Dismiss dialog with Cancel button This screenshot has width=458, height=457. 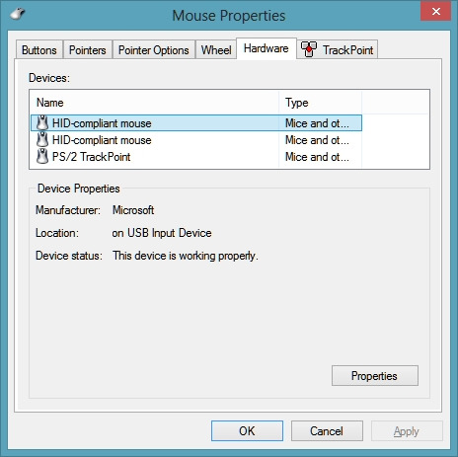coord(327,430)
